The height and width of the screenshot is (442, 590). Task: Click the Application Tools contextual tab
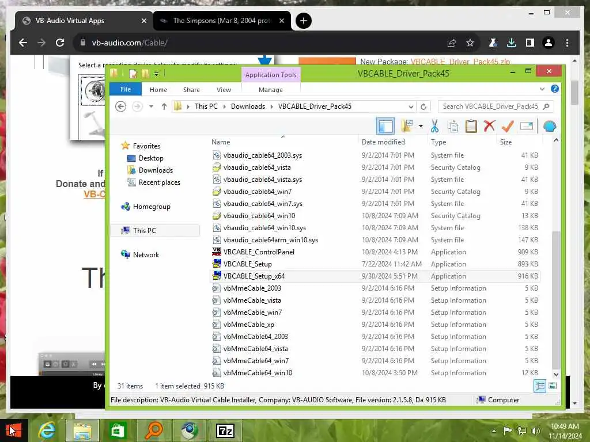[x=271, y=75]
